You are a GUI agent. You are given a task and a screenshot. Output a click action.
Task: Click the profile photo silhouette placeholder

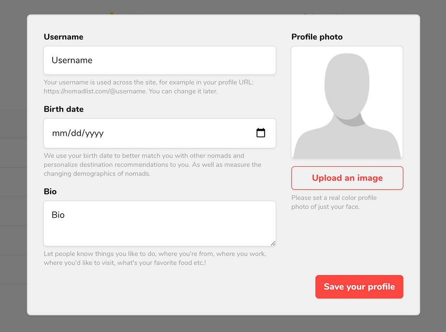point(347,103)
